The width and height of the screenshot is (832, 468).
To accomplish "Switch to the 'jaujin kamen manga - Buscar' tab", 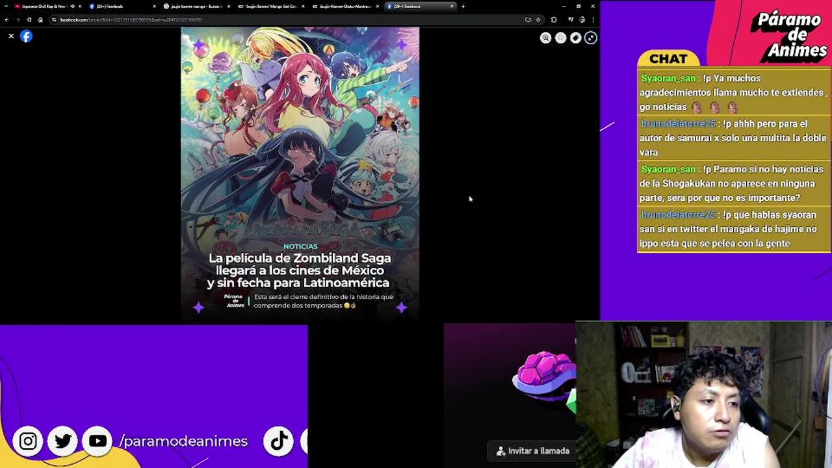I will click(198, 6).
